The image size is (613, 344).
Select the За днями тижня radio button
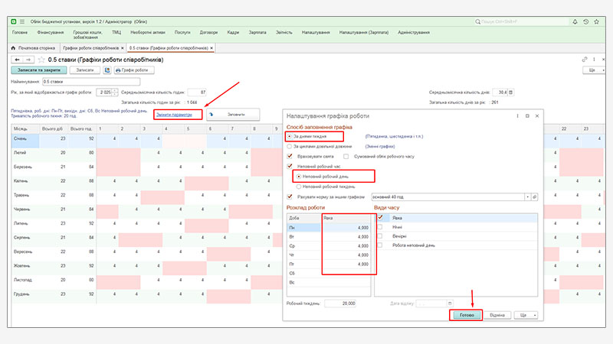[289, 135]
